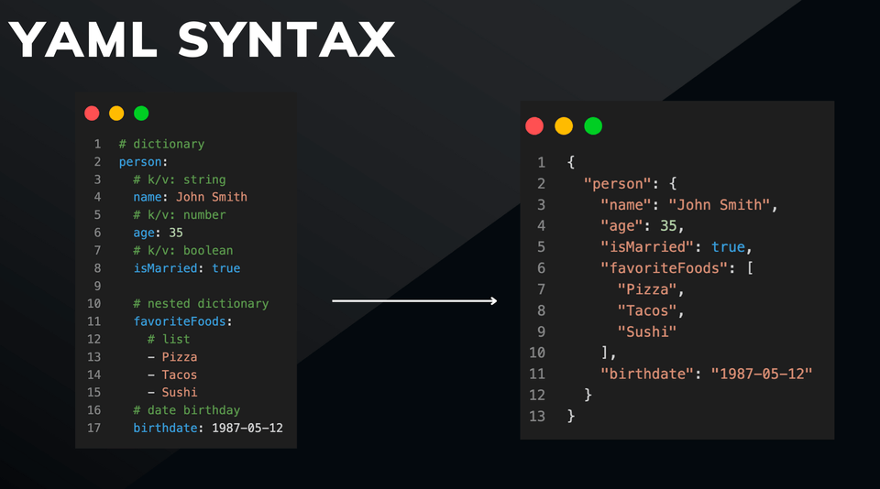Screen dimensions: 880x489
Task: Click the '"age": 35' line in JSON
Action: [x=639, y=226]
